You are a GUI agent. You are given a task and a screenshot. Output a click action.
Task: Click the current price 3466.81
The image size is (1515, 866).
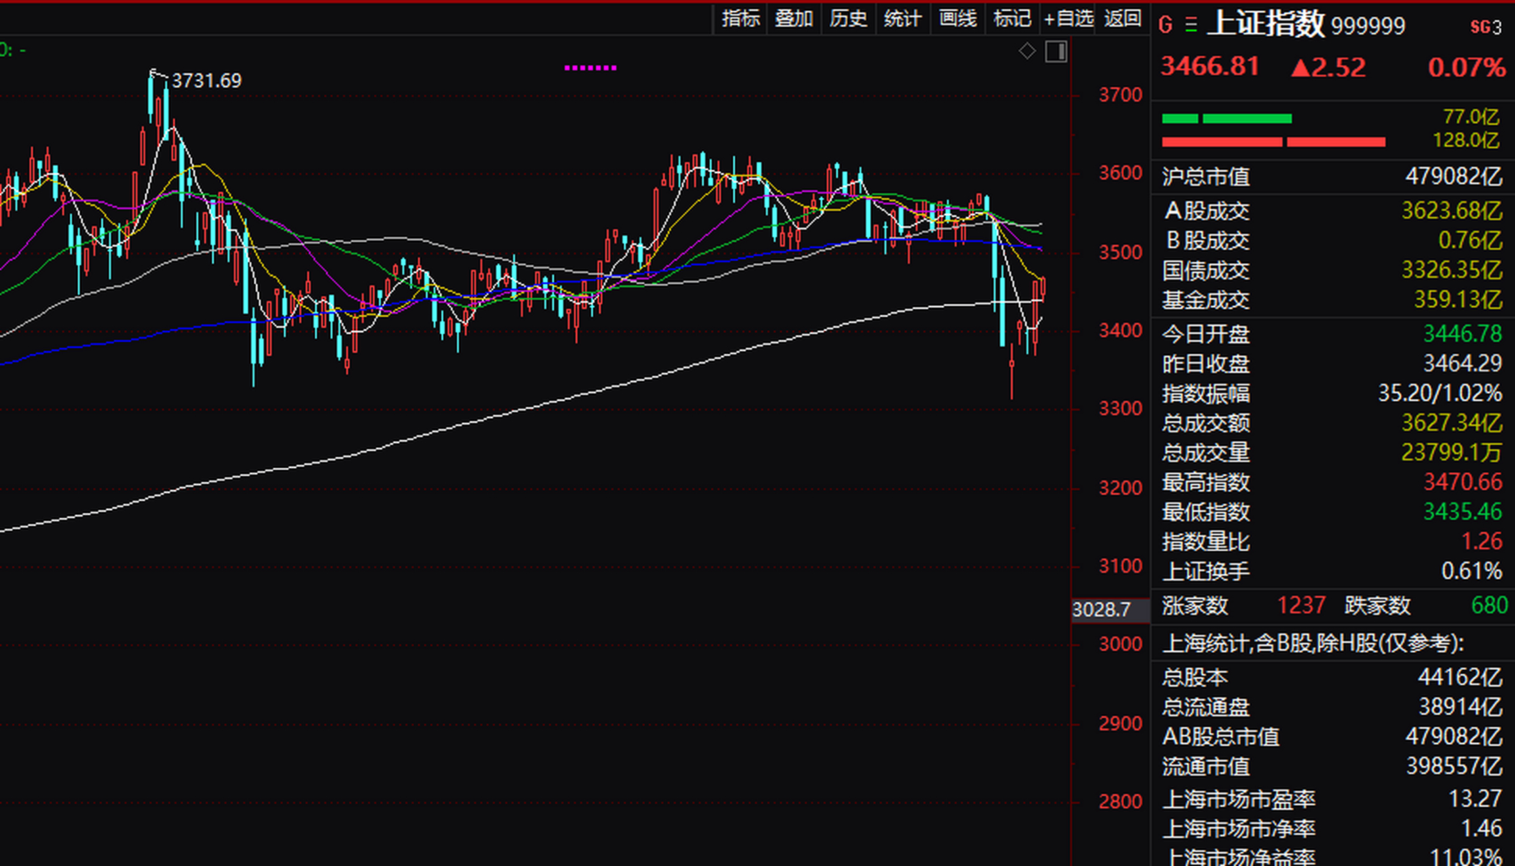coord(1210,66)
